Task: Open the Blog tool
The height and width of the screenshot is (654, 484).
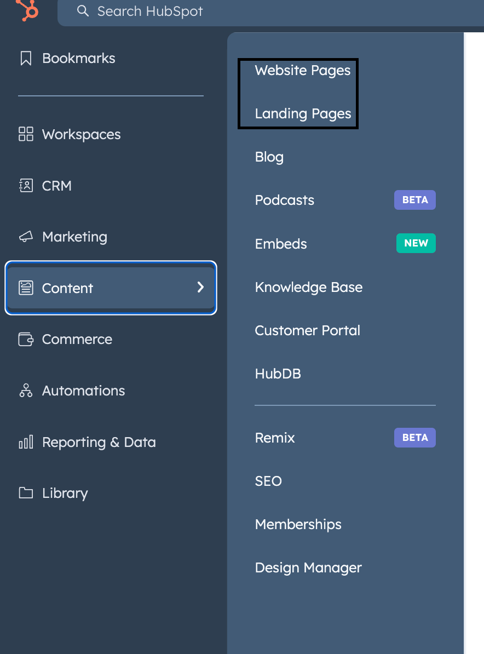Action: (269, 157)
